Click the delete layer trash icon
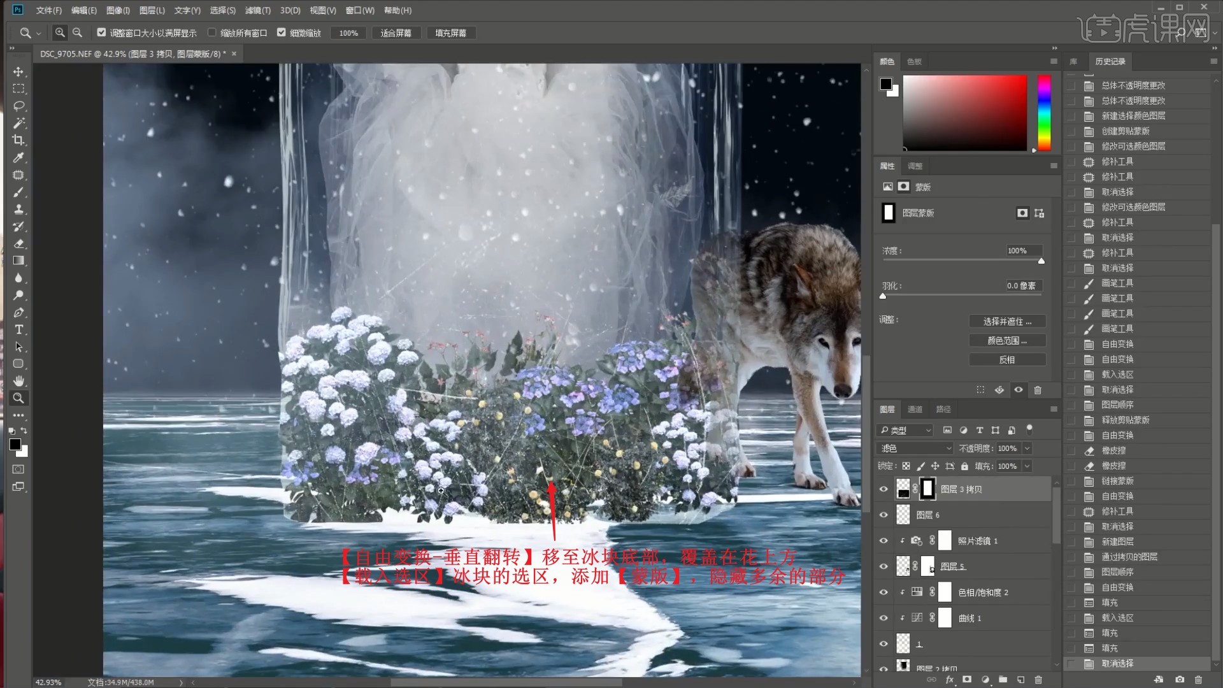 [1038, 680]
